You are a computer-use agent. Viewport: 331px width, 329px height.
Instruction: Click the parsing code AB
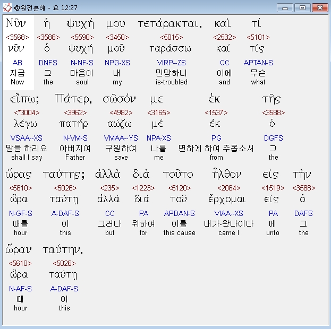(x=18, y=63)
